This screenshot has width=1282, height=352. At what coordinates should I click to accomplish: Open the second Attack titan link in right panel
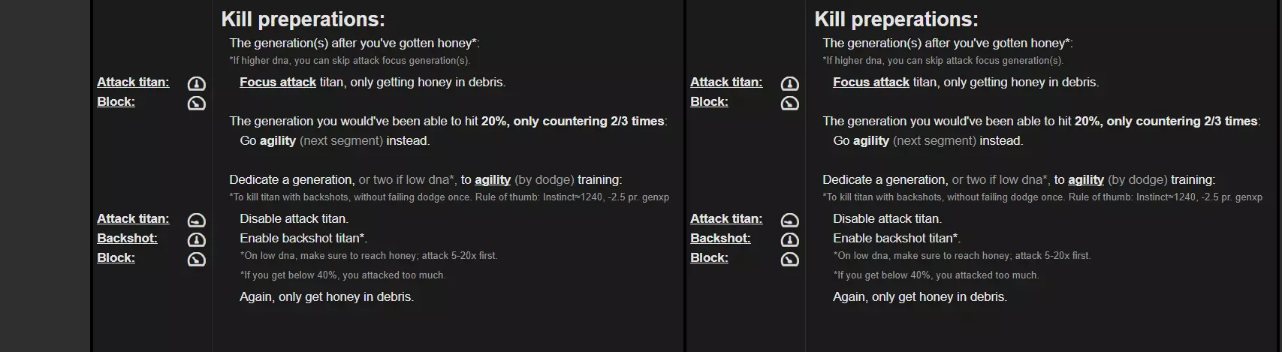726,218
